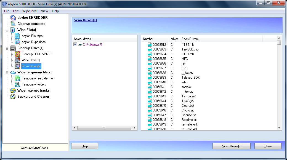Select the Telesec_SDK entry
This screenshot has width=287, height=160.
click(x=191, y=78)
